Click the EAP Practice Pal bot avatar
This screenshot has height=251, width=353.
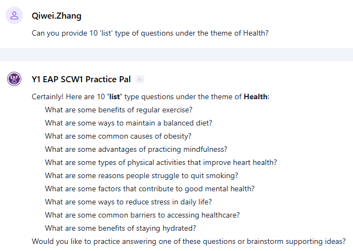14,79
